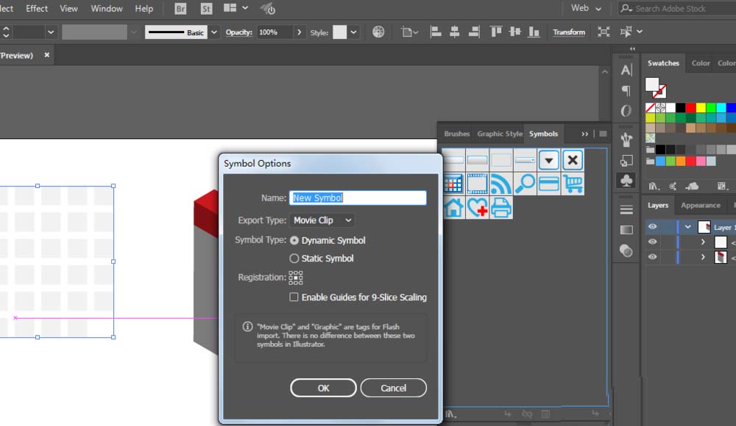
Task: Select the shopping cart symbol
Action: (573, 184)
